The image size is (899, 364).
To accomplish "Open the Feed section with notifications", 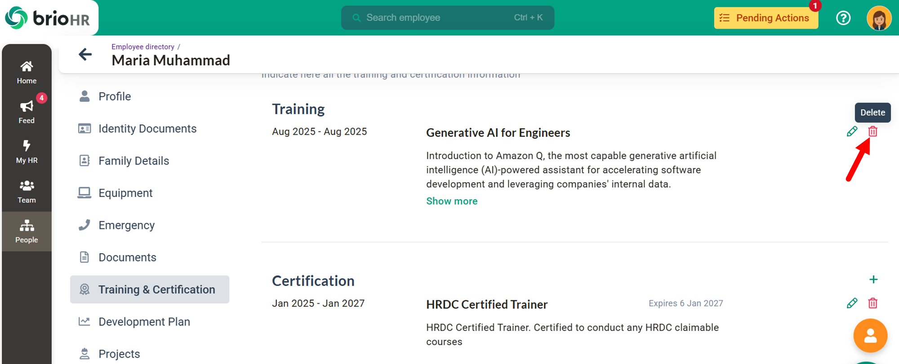I will [27, 112].
